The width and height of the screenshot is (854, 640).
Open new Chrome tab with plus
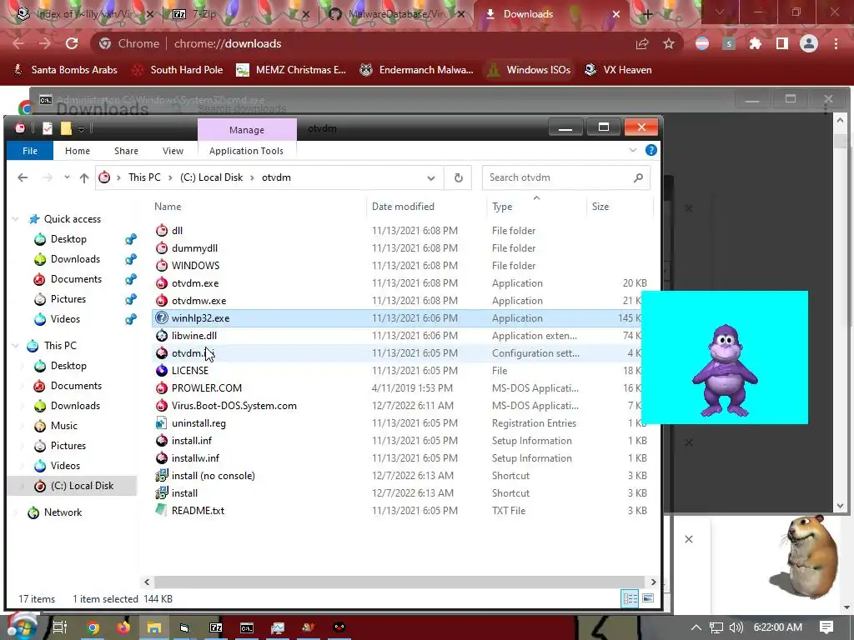point(647,14)
